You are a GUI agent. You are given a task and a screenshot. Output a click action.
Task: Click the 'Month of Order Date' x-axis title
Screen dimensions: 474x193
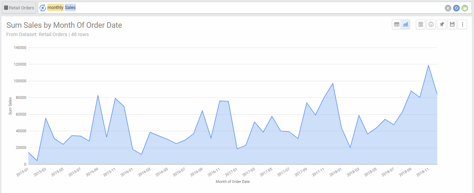point(232,182)
